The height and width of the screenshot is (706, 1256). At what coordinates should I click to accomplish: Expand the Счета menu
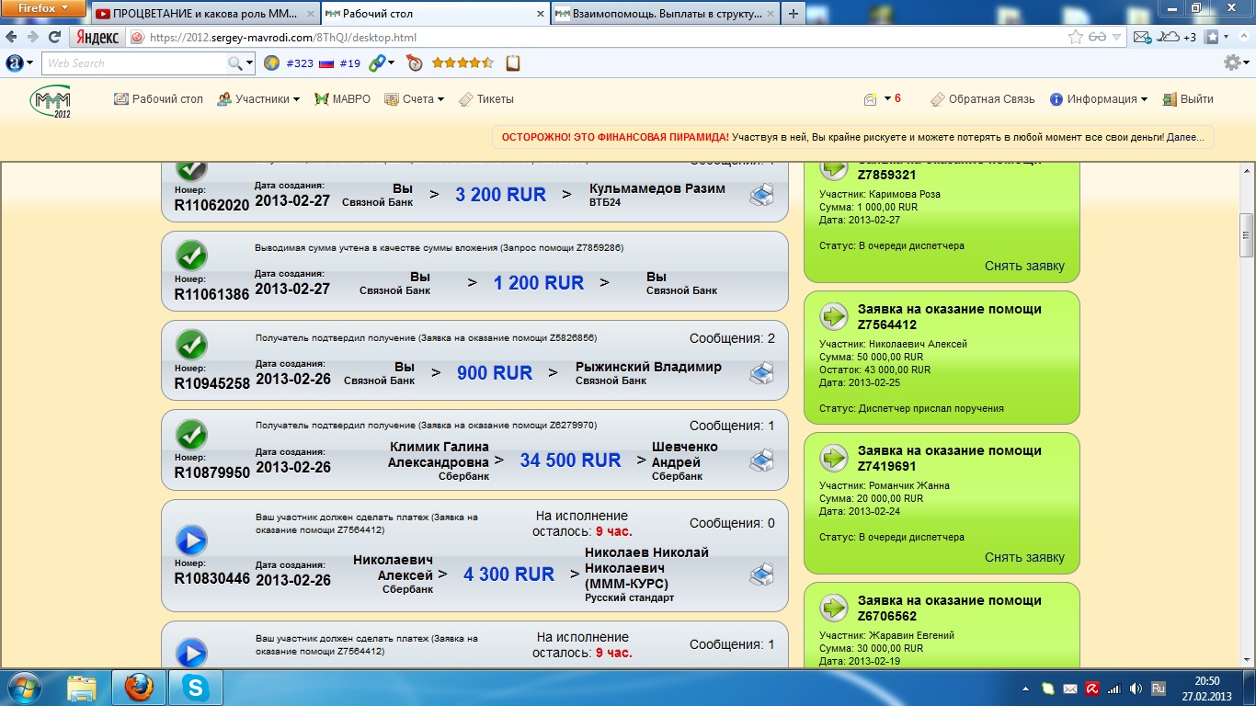(x=414, y=99)
